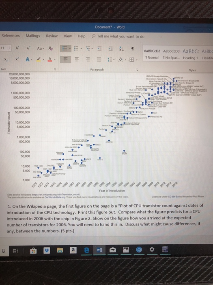The width and height of the screenshot is (213, 285).
Task: Apply yellow text highlight color
Action: (39, 59)
